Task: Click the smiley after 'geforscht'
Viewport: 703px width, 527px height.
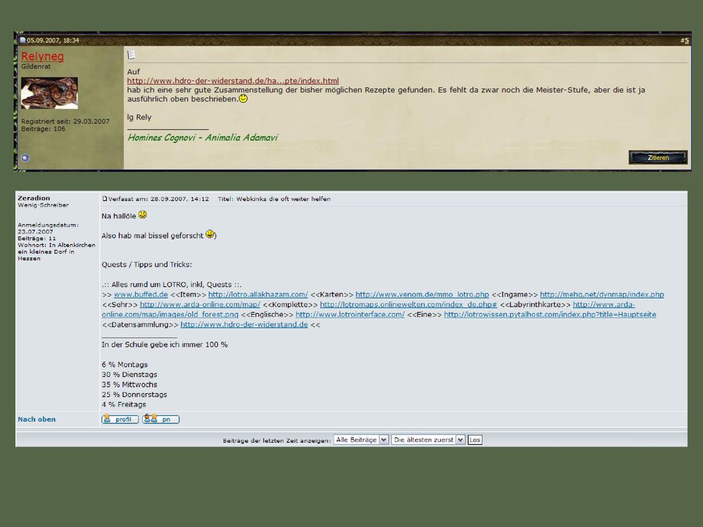Action: point(210,234)
